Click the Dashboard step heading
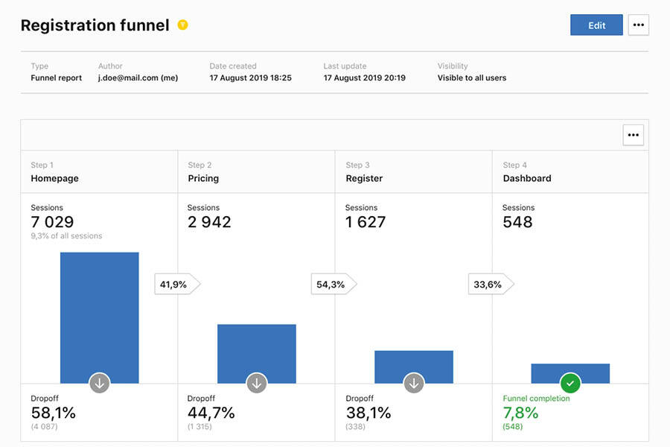 coord(527,178)
